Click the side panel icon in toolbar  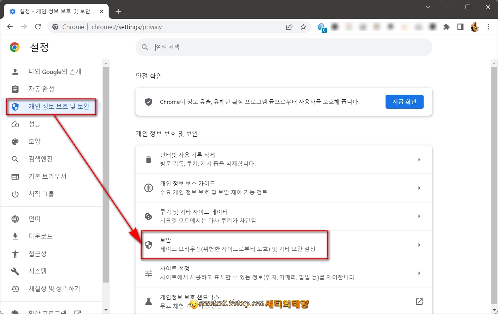point(460,27)
